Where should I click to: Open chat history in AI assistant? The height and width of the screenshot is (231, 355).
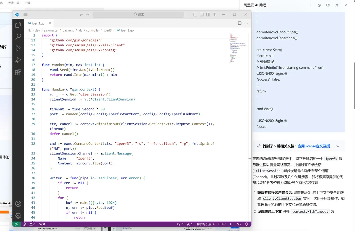point(319,5)
